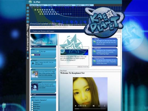The height and width of the screenshot is (111, 148).
Task: Click the status badge under coding practice
Action: coord(36,55)
